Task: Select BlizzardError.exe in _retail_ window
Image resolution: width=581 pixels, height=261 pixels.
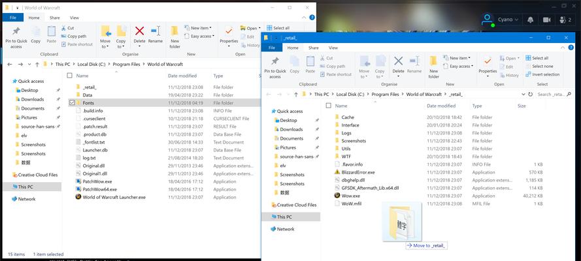Action: click(x=358, y=172)
